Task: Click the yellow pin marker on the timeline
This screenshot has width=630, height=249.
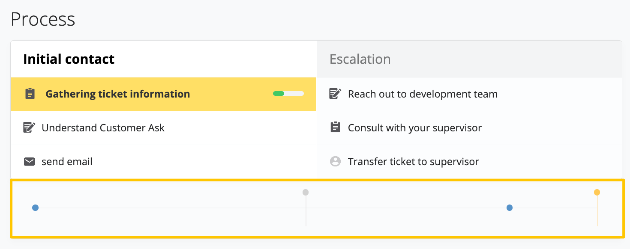Action: pos(597,193)
